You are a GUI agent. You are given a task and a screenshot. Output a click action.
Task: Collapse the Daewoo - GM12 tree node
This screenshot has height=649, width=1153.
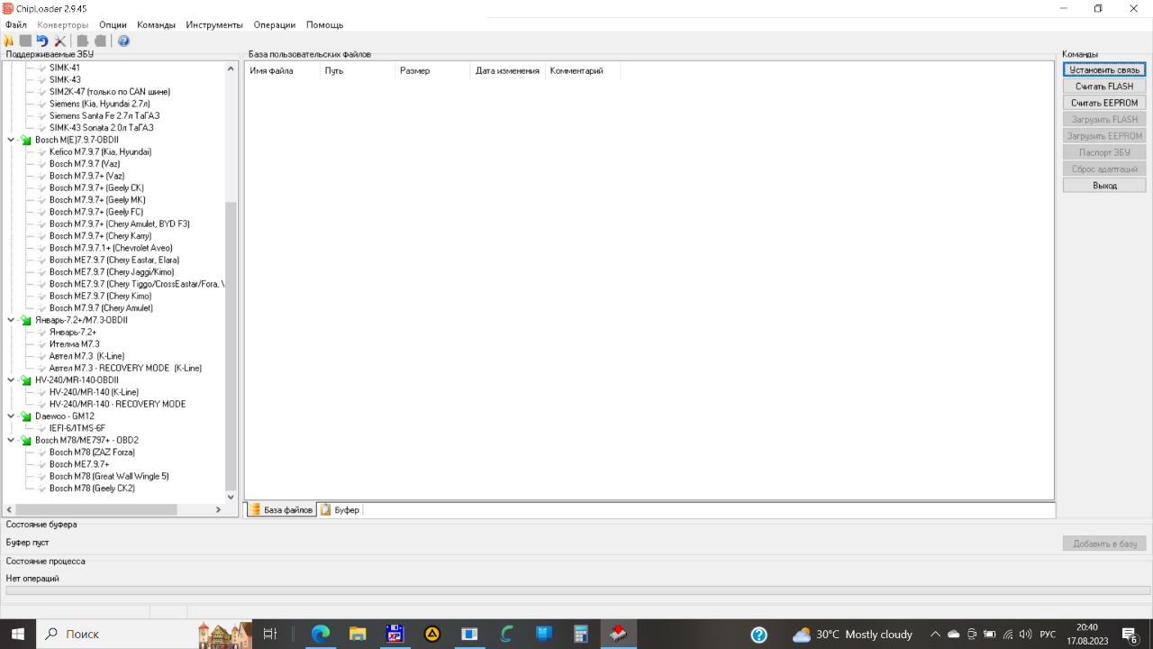click(11, 416)
